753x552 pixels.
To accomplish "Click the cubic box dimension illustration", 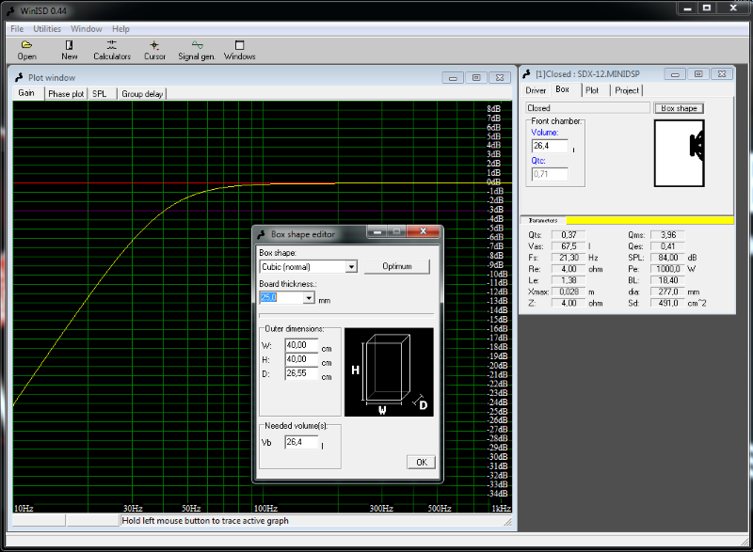I will (389, 372).
